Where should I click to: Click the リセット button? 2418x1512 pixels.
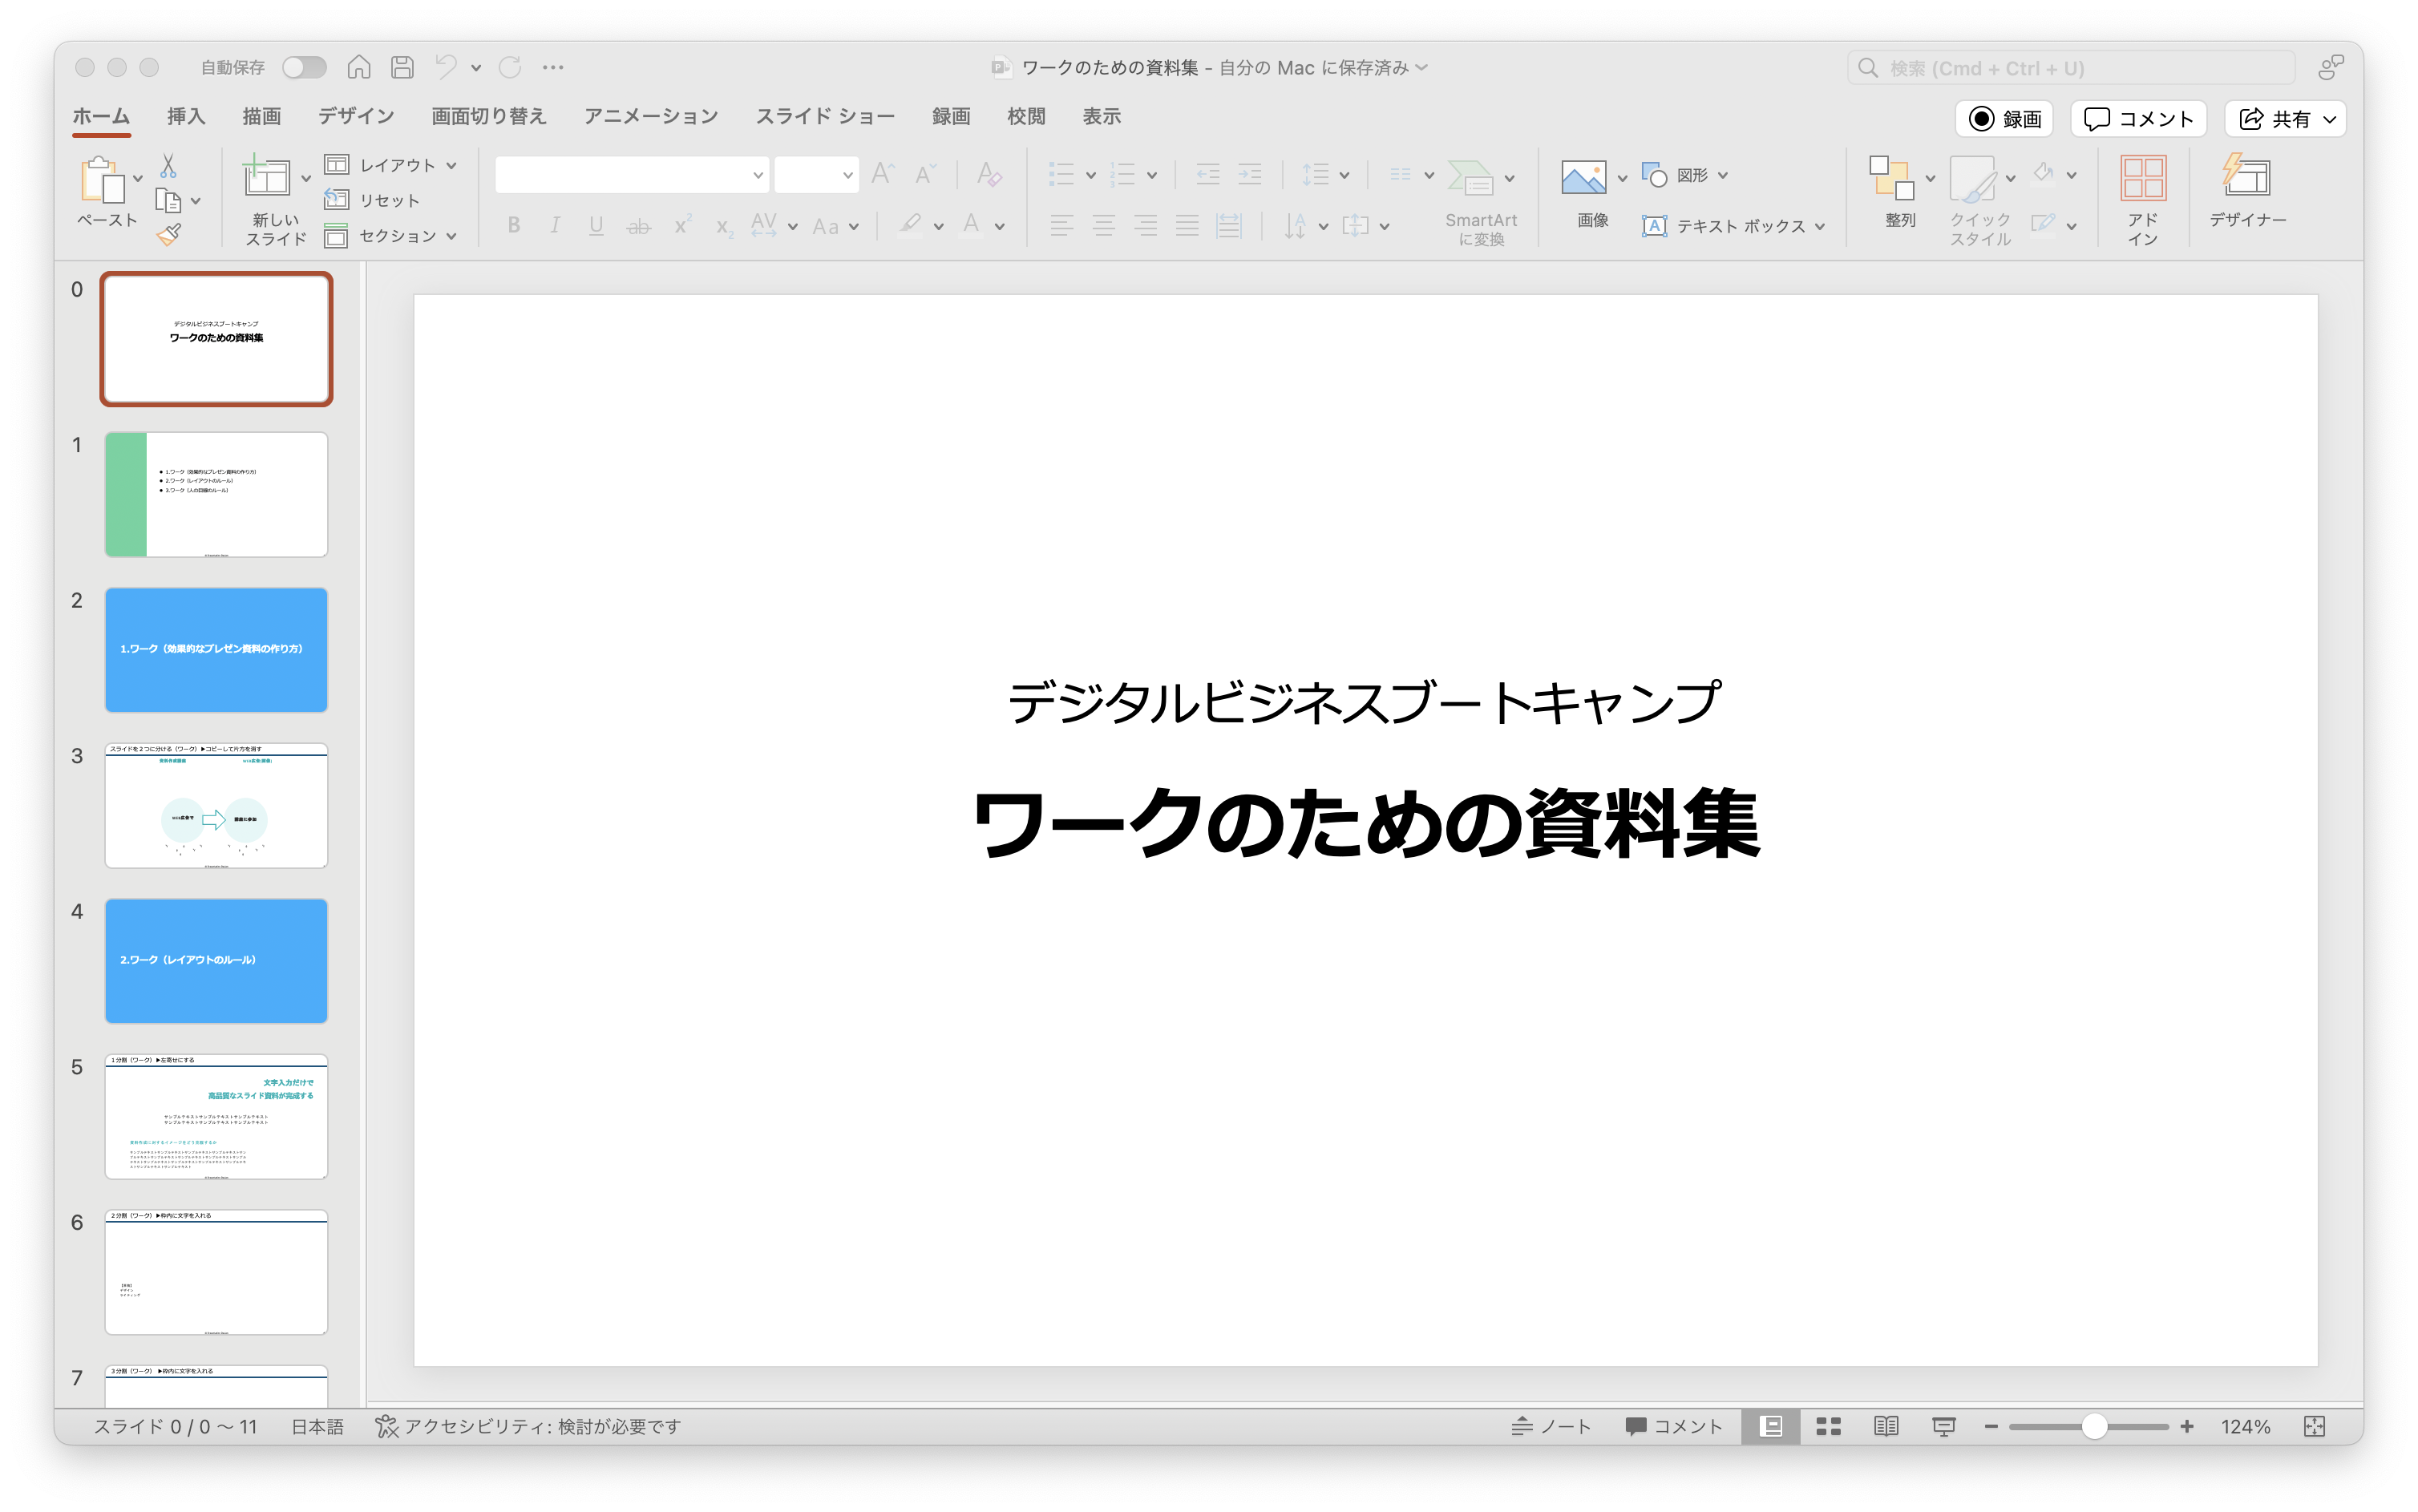point(373,200)
